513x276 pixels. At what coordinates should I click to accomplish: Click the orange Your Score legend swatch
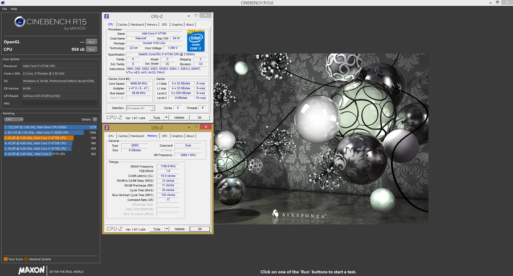[6, 259]
